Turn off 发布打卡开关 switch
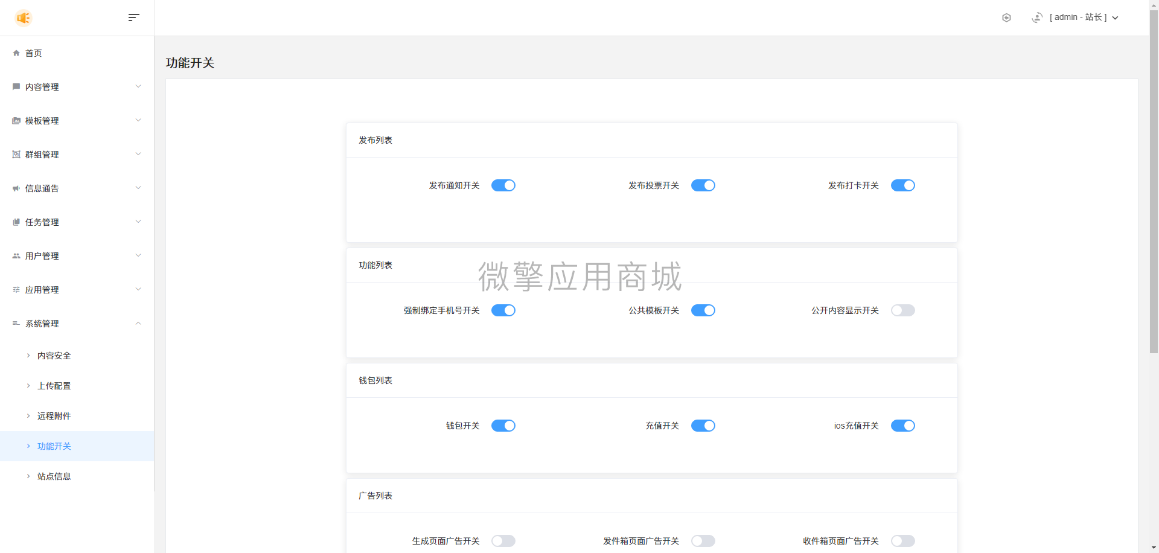This screenshot has width=1159, height=553. [903, 185]
